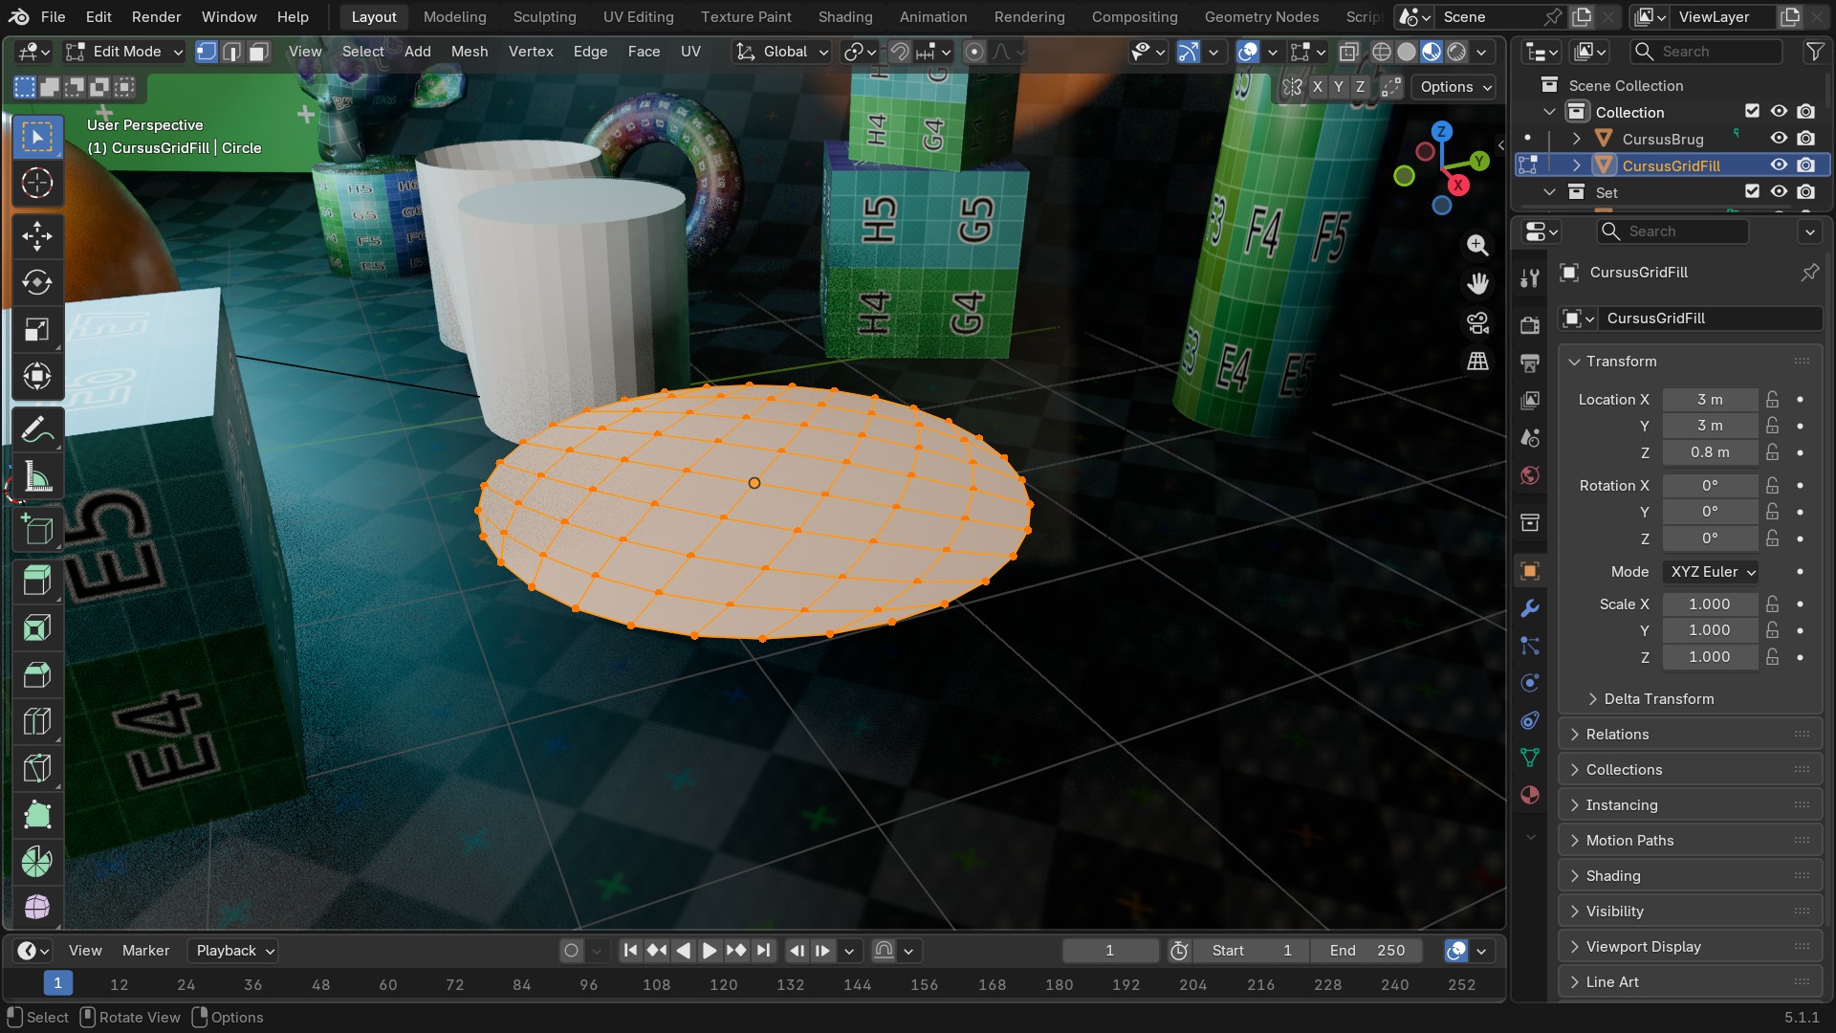Toggle X-ray view button
Image resolution: width=1836 pixels, height=1033 pixels.
1349,52
